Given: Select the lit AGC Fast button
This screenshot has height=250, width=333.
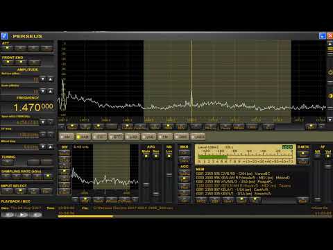Looking at the screenshot, I should pyautogui.click(x=184, y=179).
